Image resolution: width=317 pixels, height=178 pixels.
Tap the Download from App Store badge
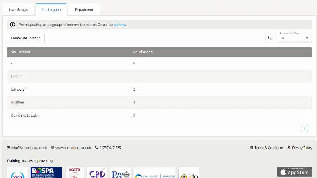click(x=294, y=172)
